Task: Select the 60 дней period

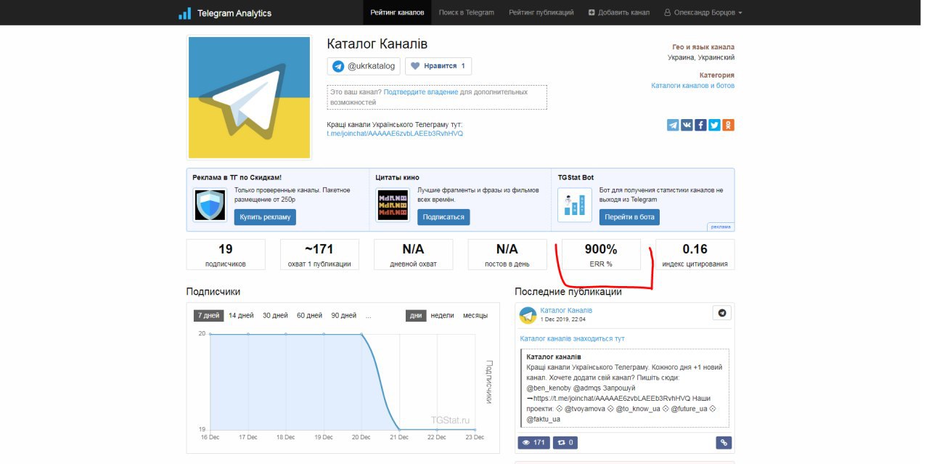Action: pos(309,315)
